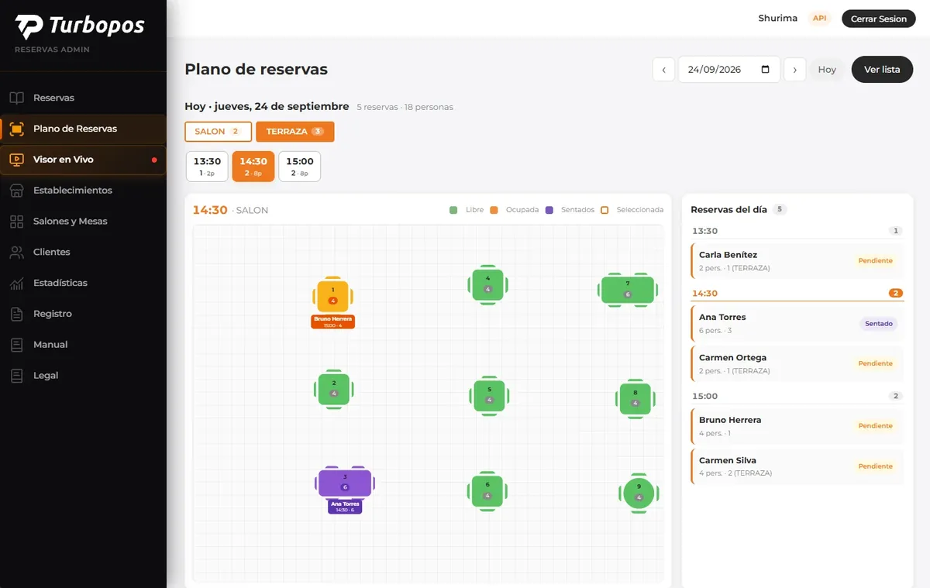
Task: Click the purple Sentados legend swatch
Action: (x=549, y=210)
